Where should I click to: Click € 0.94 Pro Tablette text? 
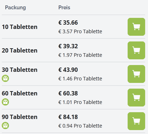pyautogui.click(x=80, y=126)
